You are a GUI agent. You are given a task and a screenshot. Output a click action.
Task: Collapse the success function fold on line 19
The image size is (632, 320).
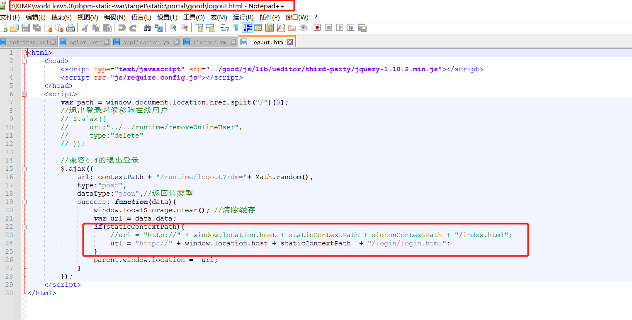[24, 202]
